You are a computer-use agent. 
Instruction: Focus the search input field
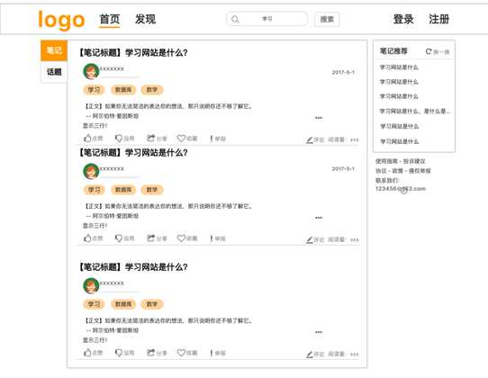pyautogui.click(x=267, y=19)
